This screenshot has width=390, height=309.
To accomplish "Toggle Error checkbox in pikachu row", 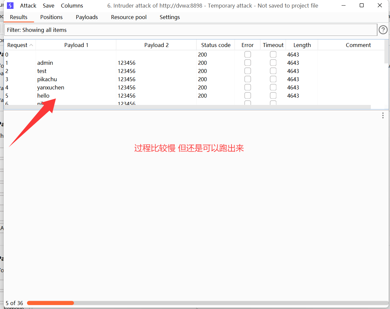I will point(247,79).
